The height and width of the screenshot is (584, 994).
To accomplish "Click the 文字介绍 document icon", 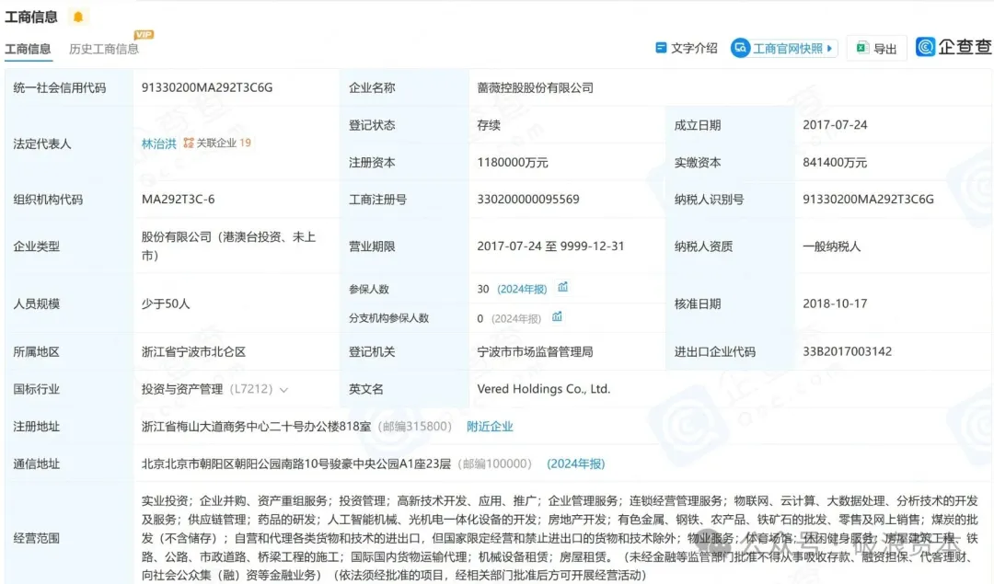I will [661, 48].
